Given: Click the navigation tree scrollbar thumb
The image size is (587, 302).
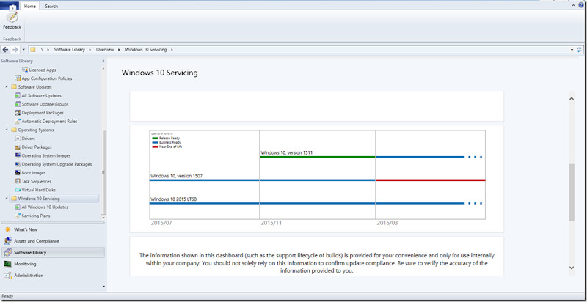Looking at the screenshot, I should click(103, 172).
